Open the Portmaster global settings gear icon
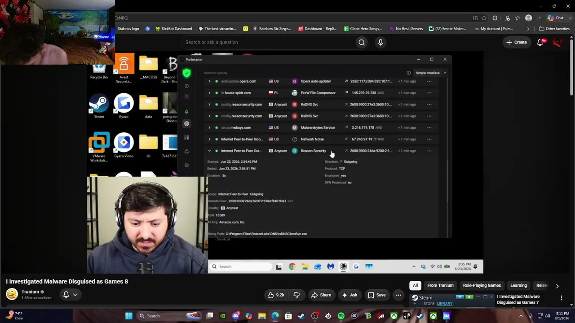Image resolution: width=575 pixels, height=323 pixels. tap(186, 165)
